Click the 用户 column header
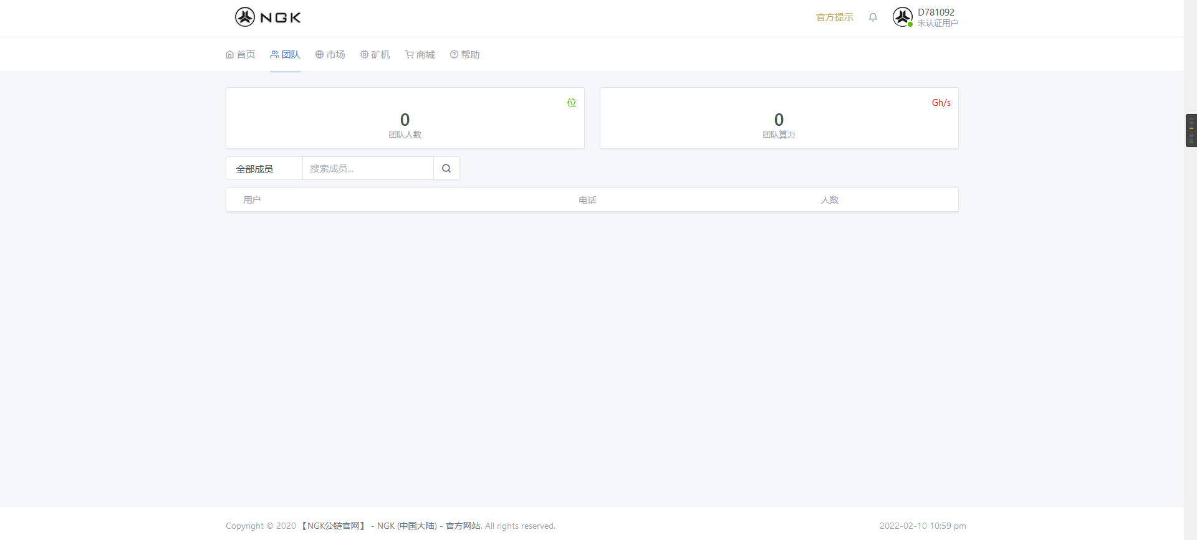1197x540 pixels. pos(252,200)
